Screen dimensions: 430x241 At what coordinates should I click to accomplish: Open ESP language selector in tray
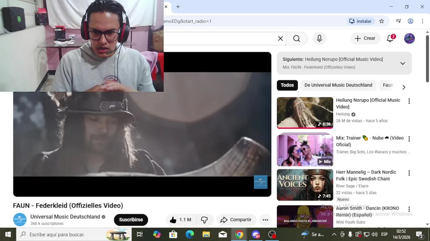click(384, 234)
